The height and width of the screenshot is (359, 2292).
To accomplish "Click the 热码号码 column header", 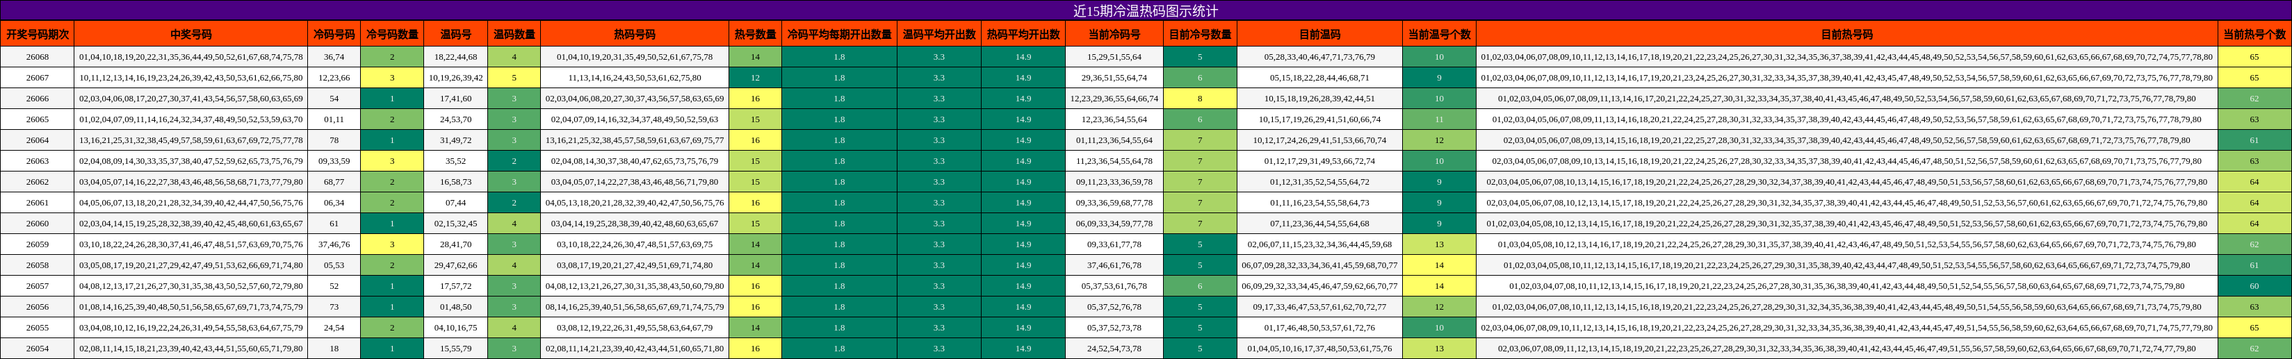I will (635, 35).
